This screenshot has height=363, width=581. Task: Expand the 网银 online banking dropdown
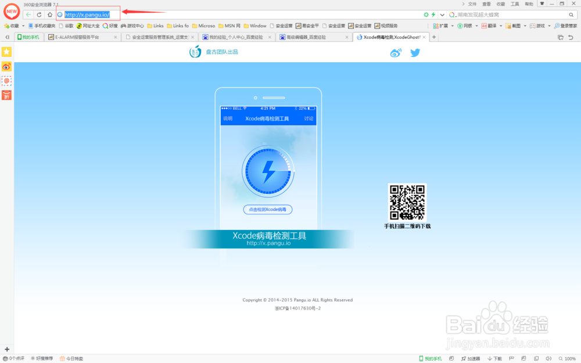476,26
